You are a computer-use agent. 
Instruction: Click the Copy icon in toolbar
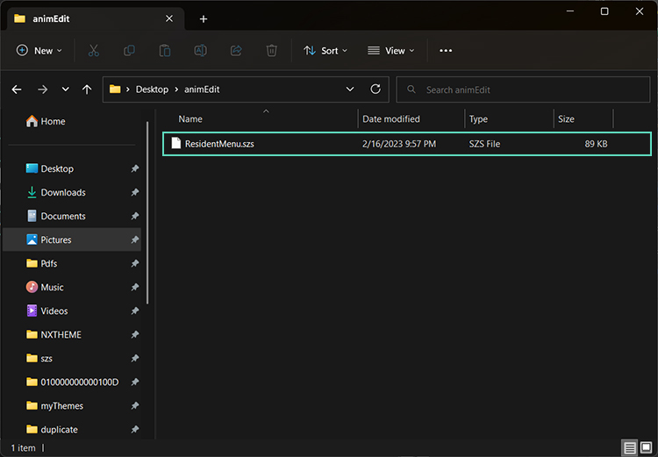pyautogui.click(x=129, y=51)
